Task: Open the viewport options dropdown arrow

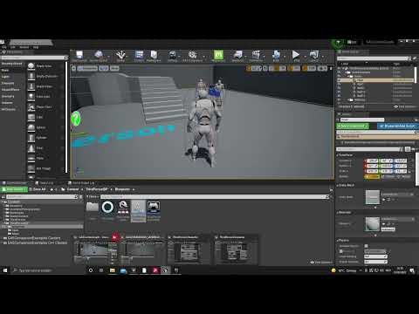Action: (74, 69)
